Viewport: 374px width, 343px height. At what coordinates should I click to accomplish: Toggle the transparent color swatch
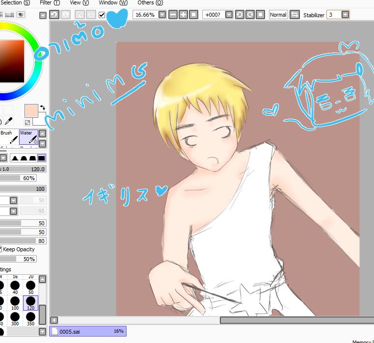(x=27, y=122)
